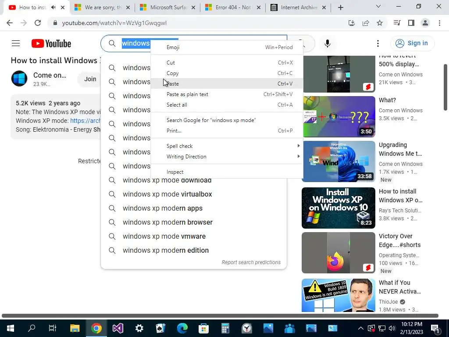
Task: Click the Join channel button
Action: point(90,79)
